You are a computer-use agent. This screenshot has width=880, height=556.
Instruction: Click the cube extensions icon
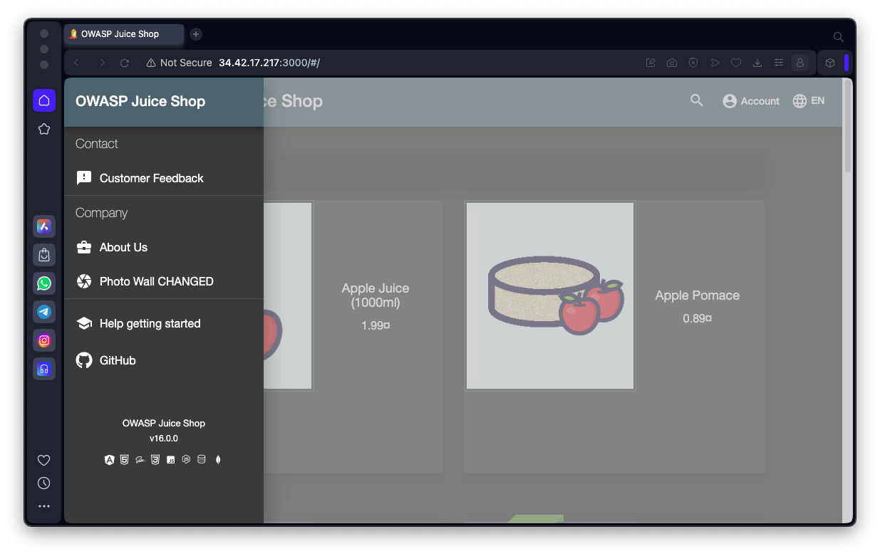[830, 63]
